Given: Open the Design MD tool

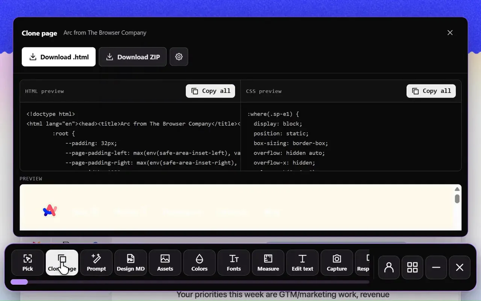Looking at the screenshot, I should [131, 263].
